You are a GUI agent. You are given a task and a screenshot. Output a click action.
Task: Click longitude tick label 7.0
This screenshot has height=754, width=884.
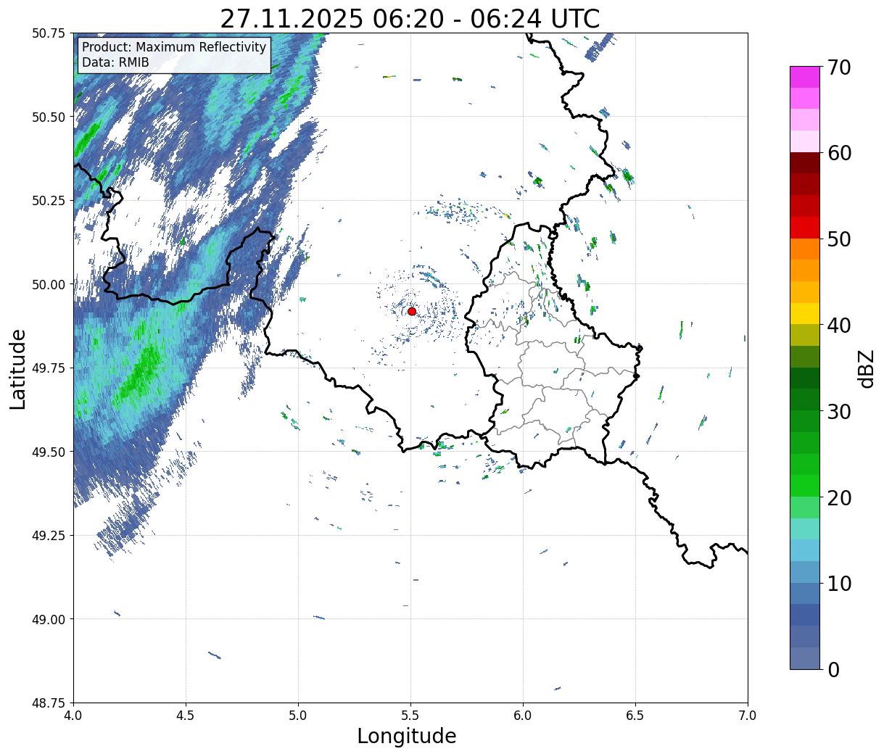pyautogui.click(x=748, y=715)
